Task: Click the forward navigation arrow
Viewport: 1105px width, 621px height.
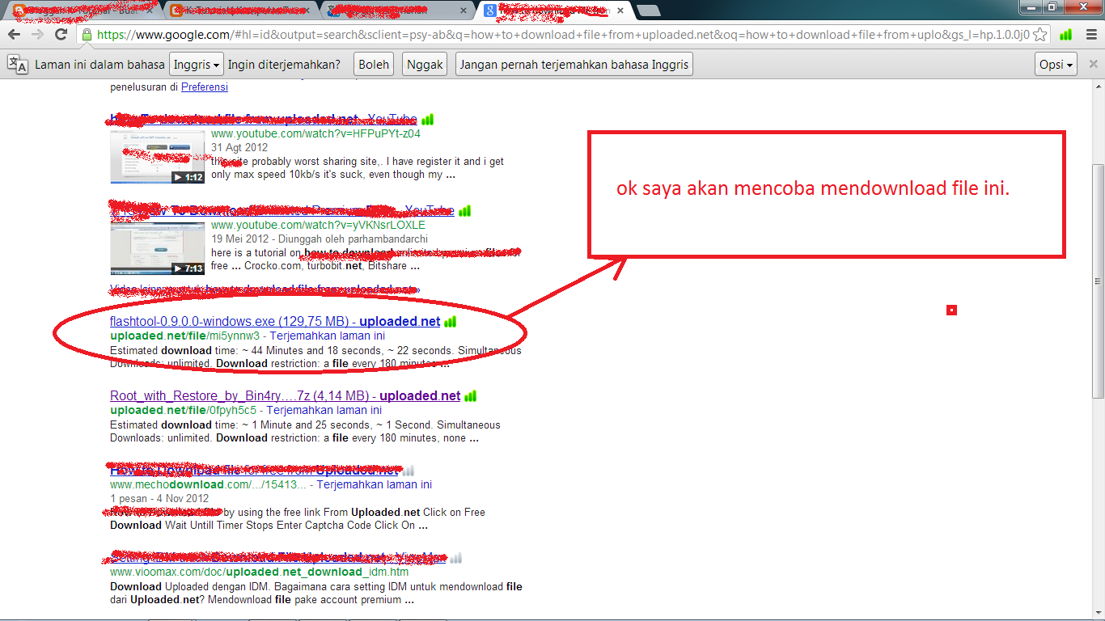Action: click(x=38, y=36)
